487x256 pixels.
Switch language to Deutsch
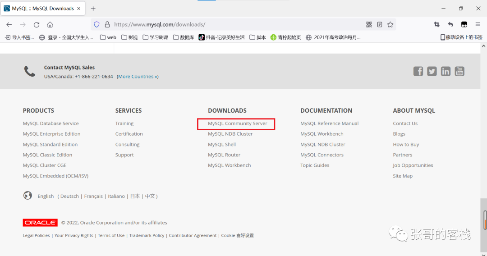[69, 196]
